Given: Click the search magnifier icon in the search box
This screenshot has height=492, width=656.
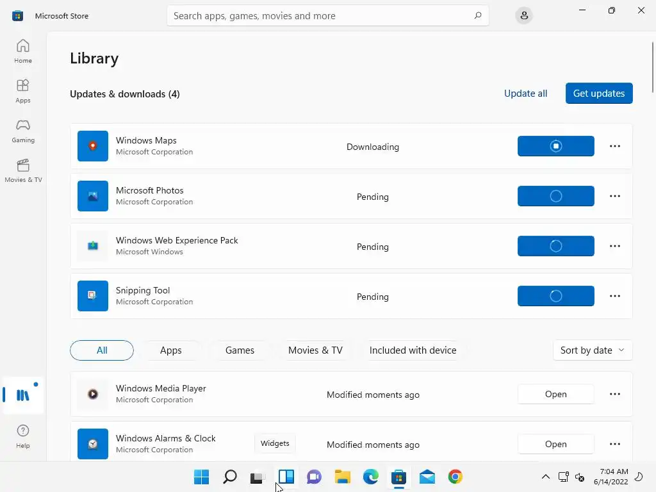Looking at the screenshot, I should coord(478,15).
